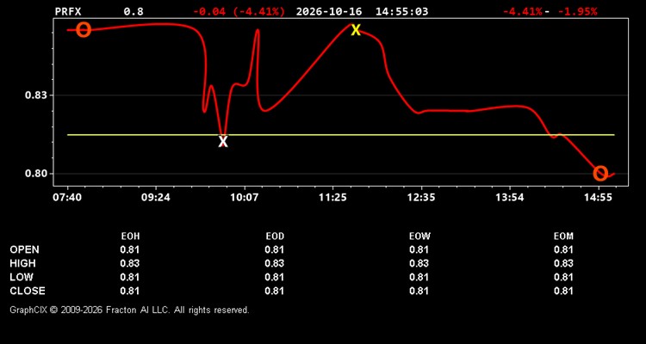Viewport: 646px width, 344px height.
Task: Click the horizontal yellow-green reference line
Action: (341, 134)
